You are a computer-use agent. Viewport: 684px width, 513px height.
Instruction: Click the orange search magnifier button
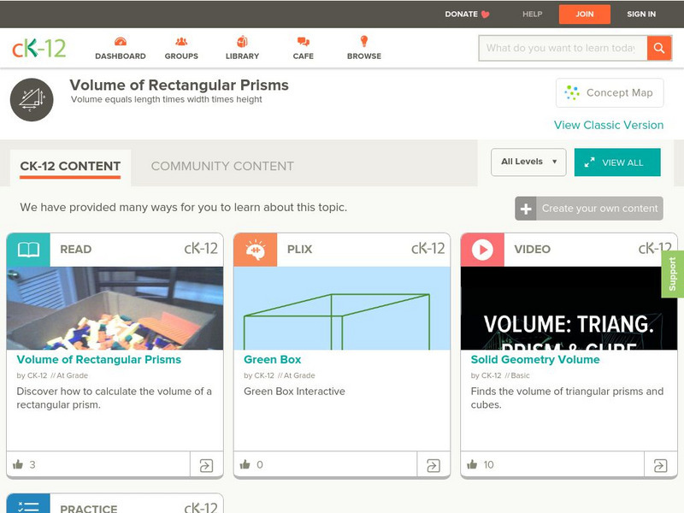659,48
